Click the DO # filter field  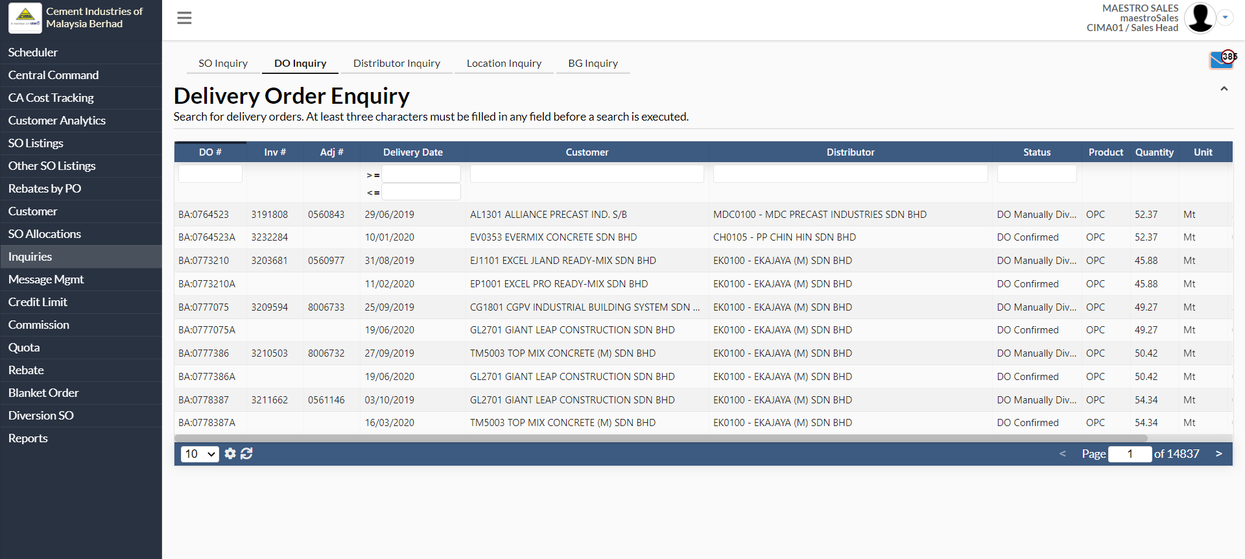pyautogui.click(x=210, y=174)
